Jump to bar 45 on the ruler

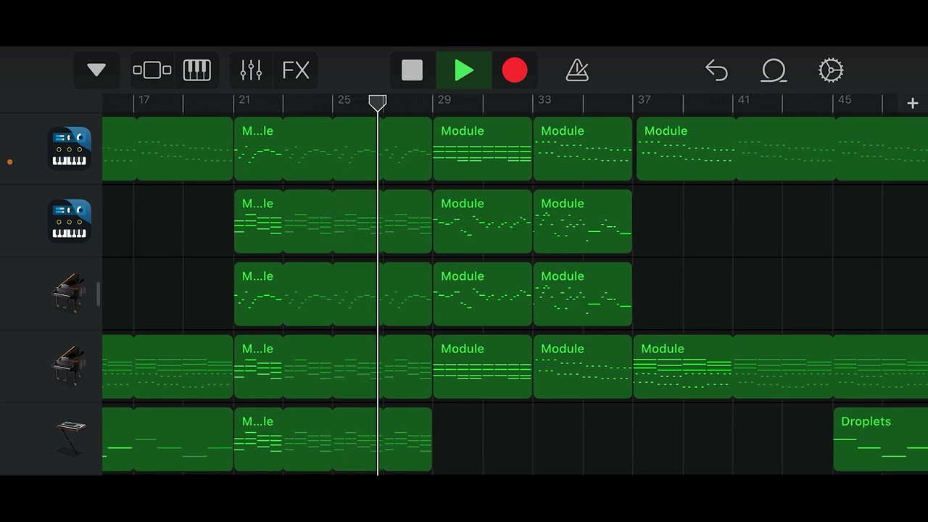845,100
